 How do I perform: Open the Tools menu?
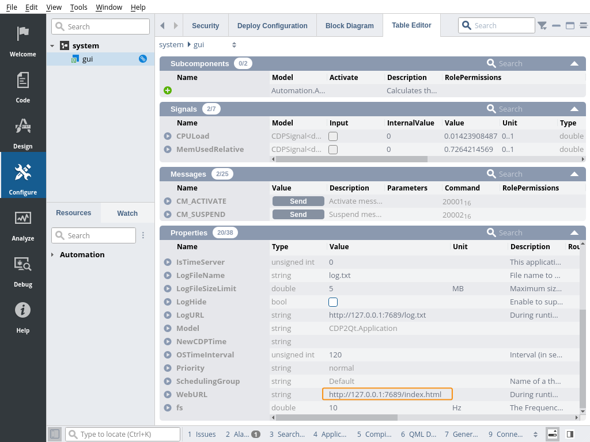78,7
